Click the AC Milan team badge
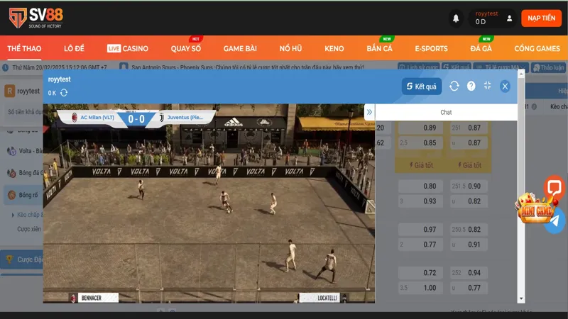The width and height of the screenshot is (568, 319). (x=75, y=117)
